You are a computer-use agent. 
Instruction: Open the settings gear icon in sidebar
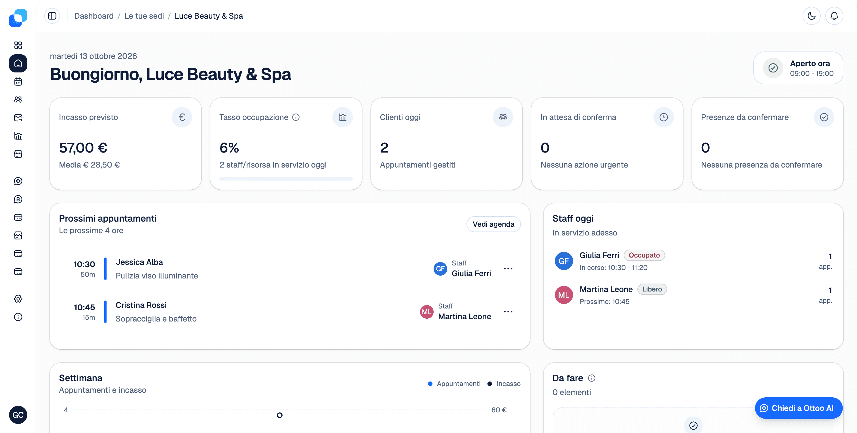coord(18,299)
